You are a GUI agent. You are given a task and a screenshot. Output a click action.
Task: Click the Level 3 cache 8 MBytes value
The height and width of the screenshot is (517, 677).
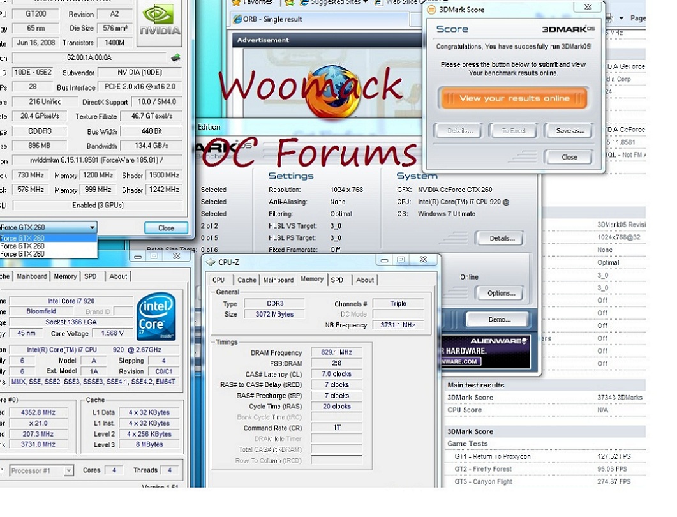pos(149,444)
